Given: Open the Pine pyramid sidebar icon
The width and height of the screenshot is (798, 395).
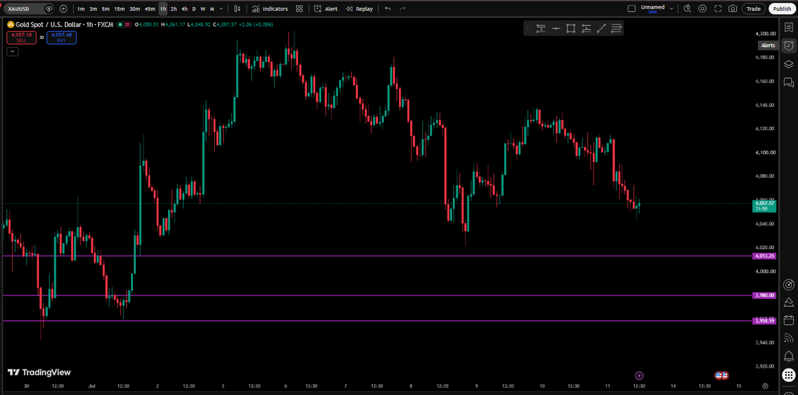Looking at the screenshot, I should click(788, 302).
